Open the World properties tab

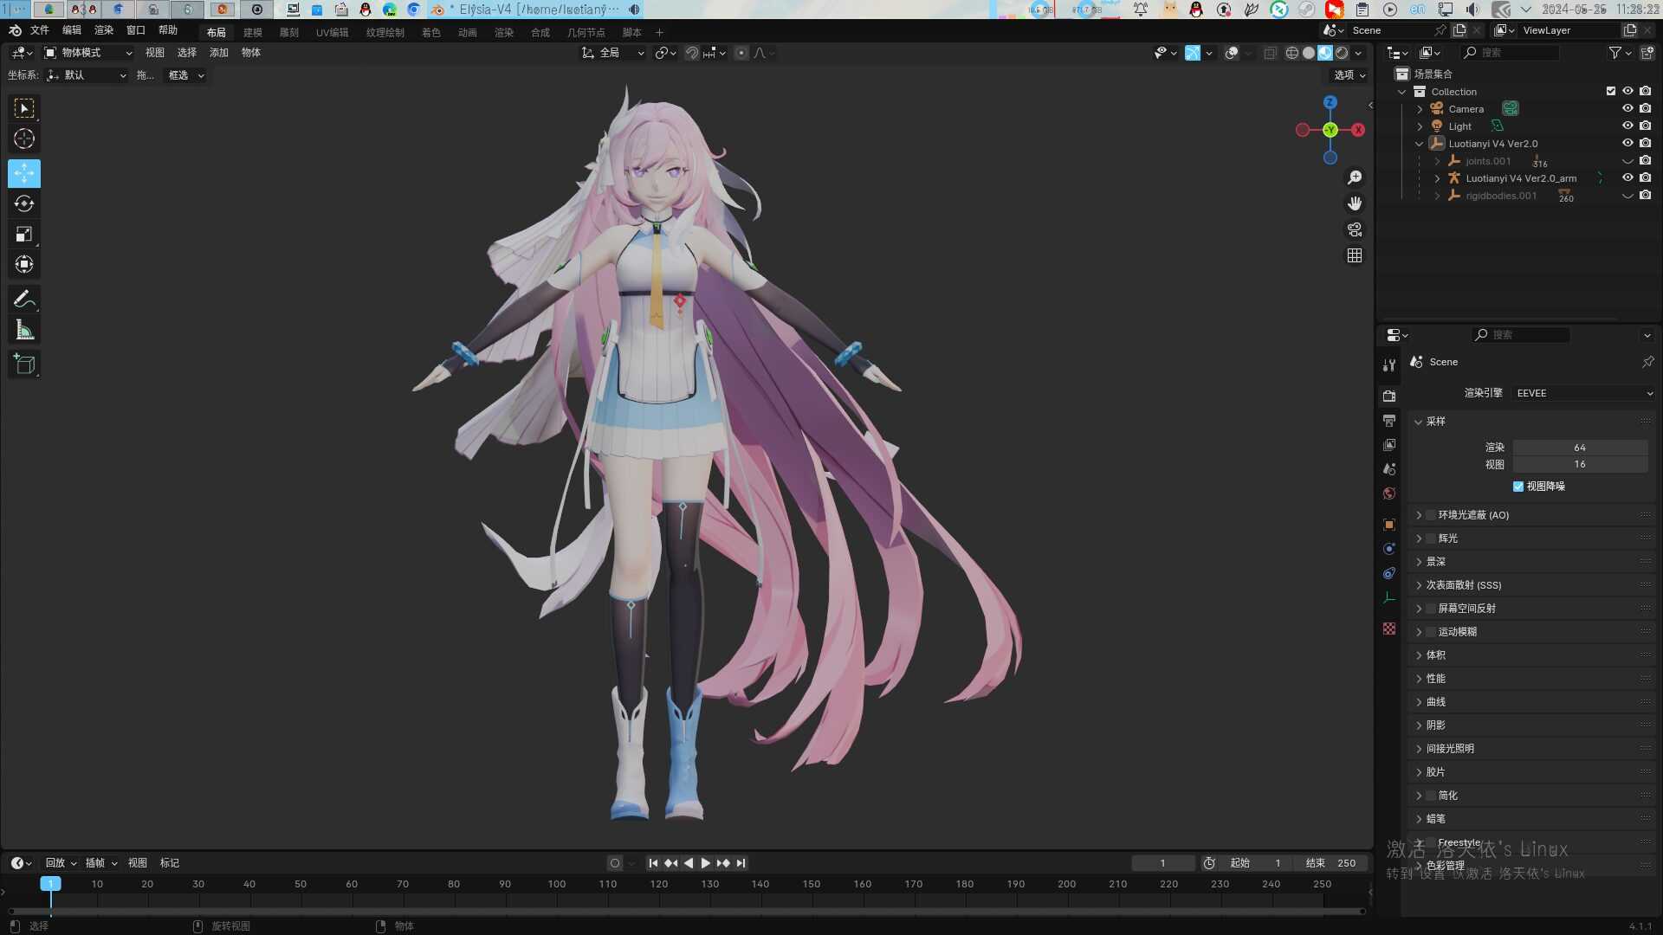(1389, 493)
